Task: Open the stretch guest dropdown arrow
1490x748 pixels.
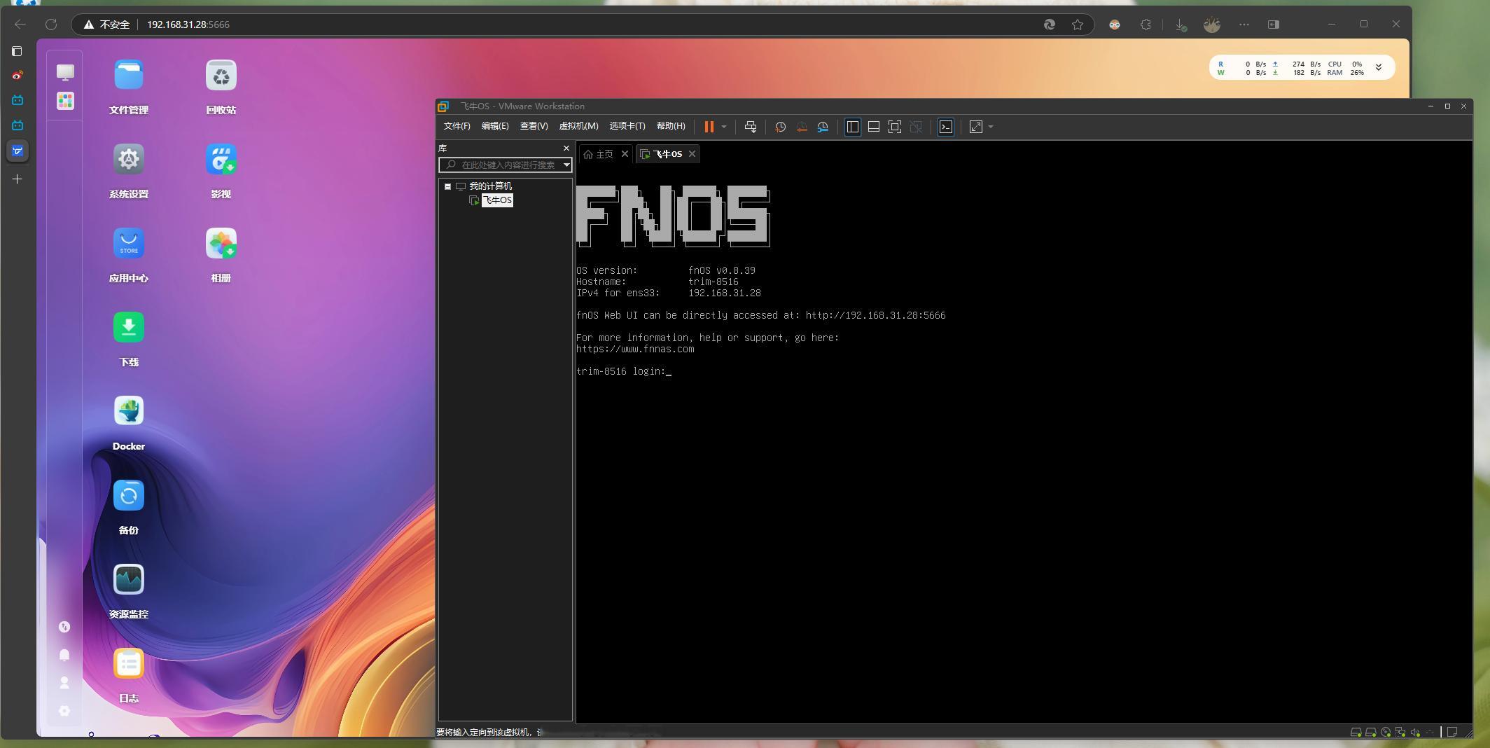Action: pyautogui.click(x=991, y=127)
